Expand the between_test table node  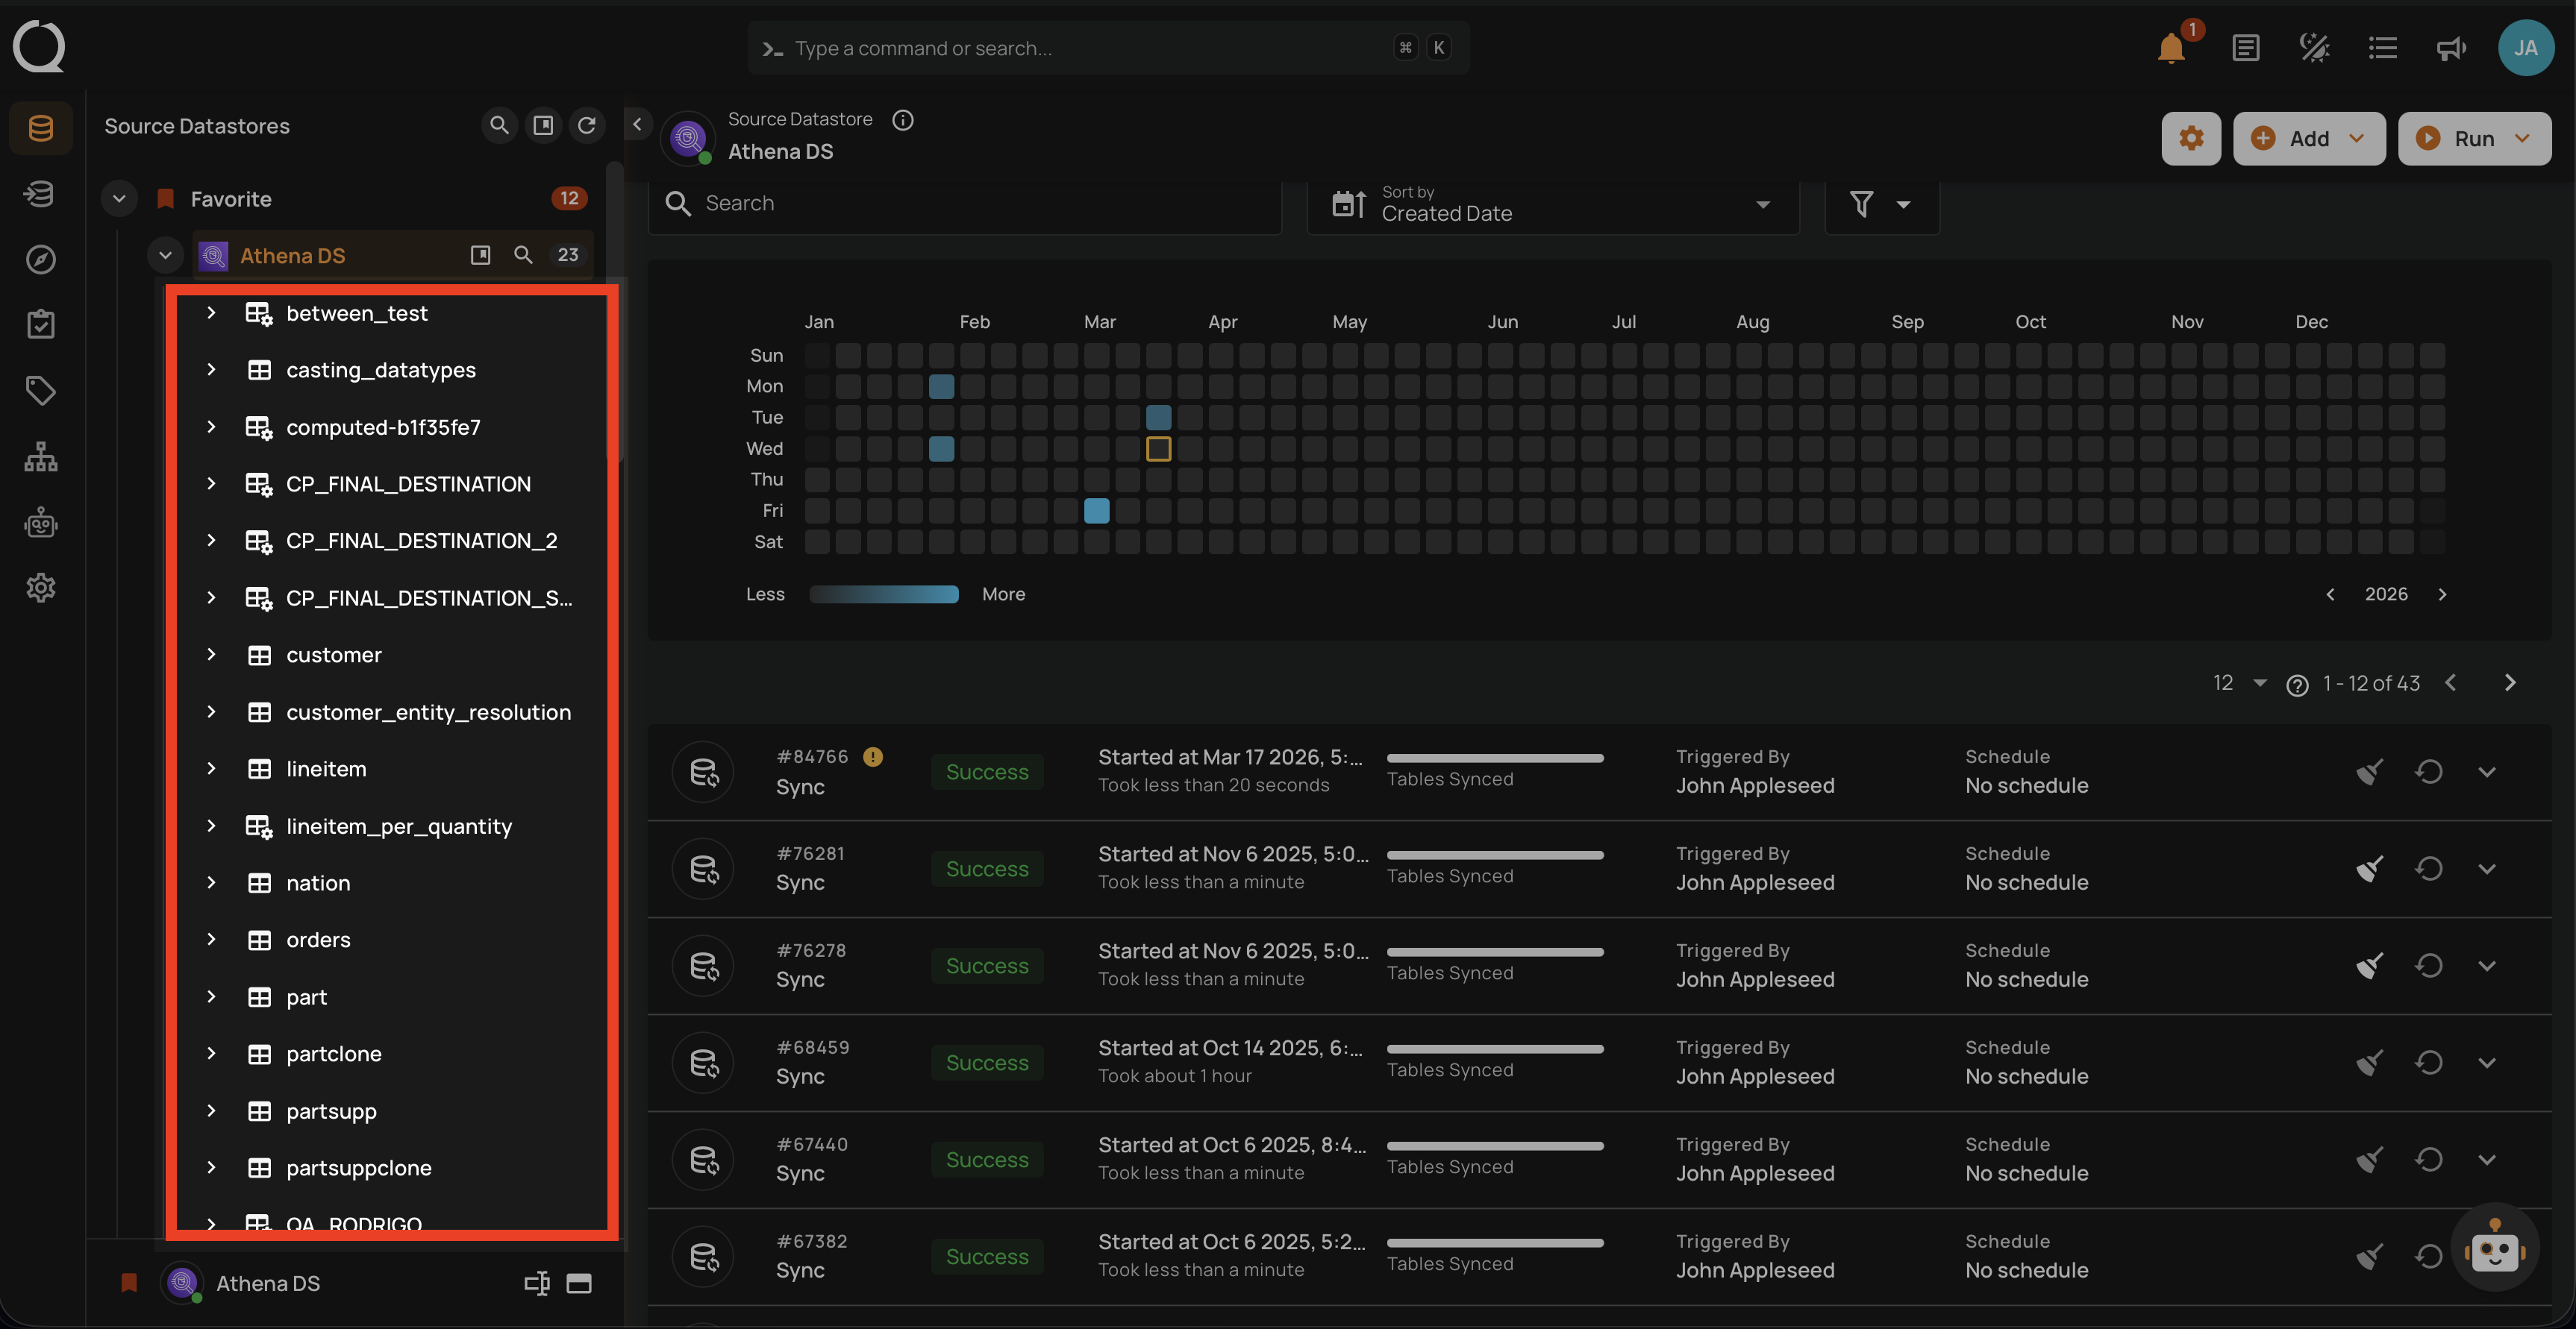[211, 312]
